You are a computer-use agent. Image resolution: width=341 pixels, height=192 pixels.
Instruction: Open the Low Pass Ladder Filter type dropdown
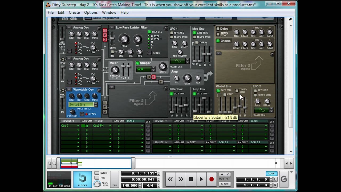click(112, 27)
